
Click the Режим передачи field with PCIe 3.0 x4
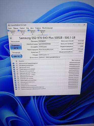(49, 49)
